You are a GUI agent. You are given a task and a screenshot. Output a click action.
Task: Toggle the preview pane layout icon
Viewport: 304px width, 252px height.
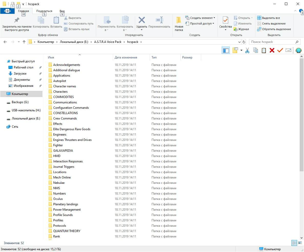(226, 51)
